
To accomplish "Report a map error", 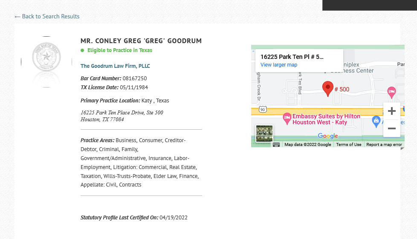I will point(384,145).
